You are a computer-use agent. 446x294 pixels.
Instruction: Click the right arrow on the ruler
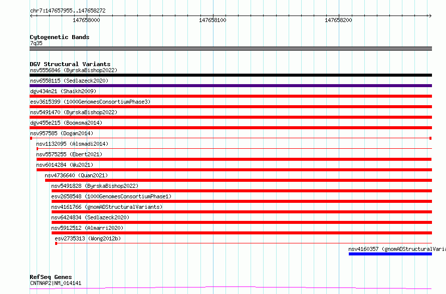point(430,16)
